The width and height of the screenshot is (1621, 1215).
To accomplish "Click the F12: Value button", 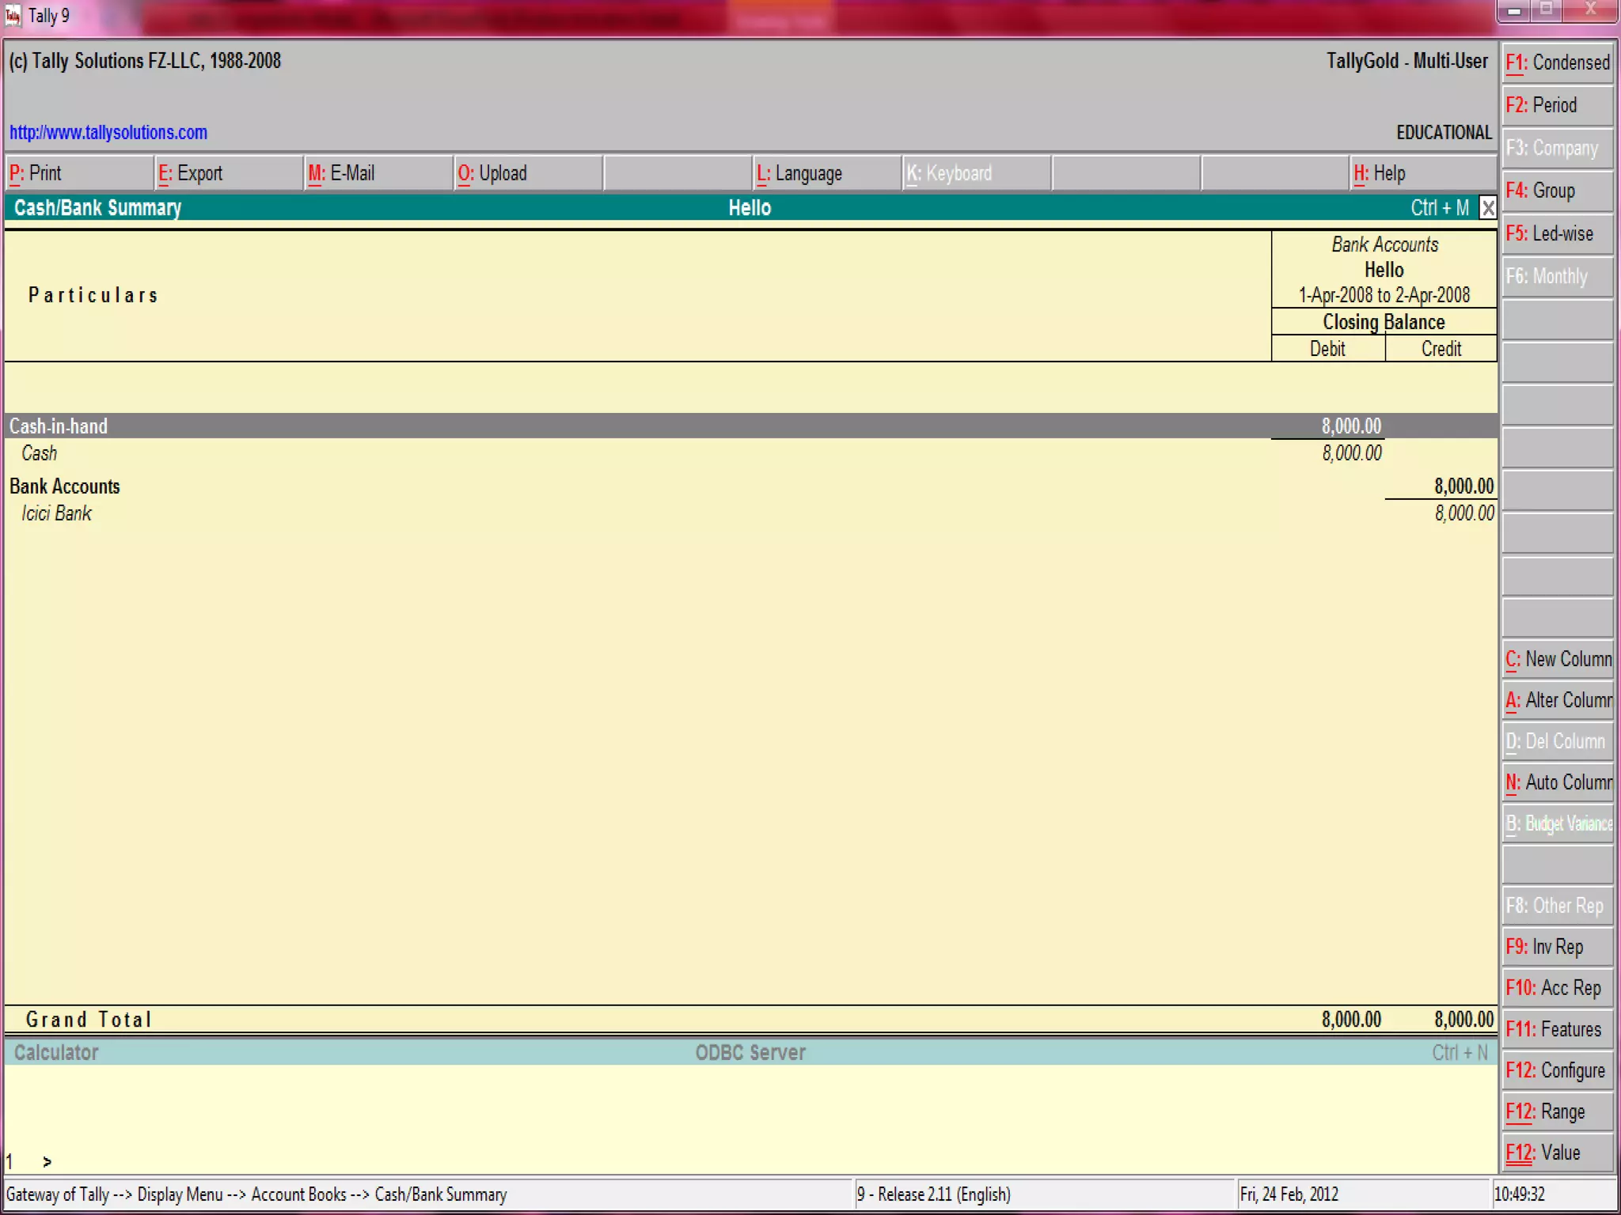I will pyautogui.click(x=1558, y=1153).
